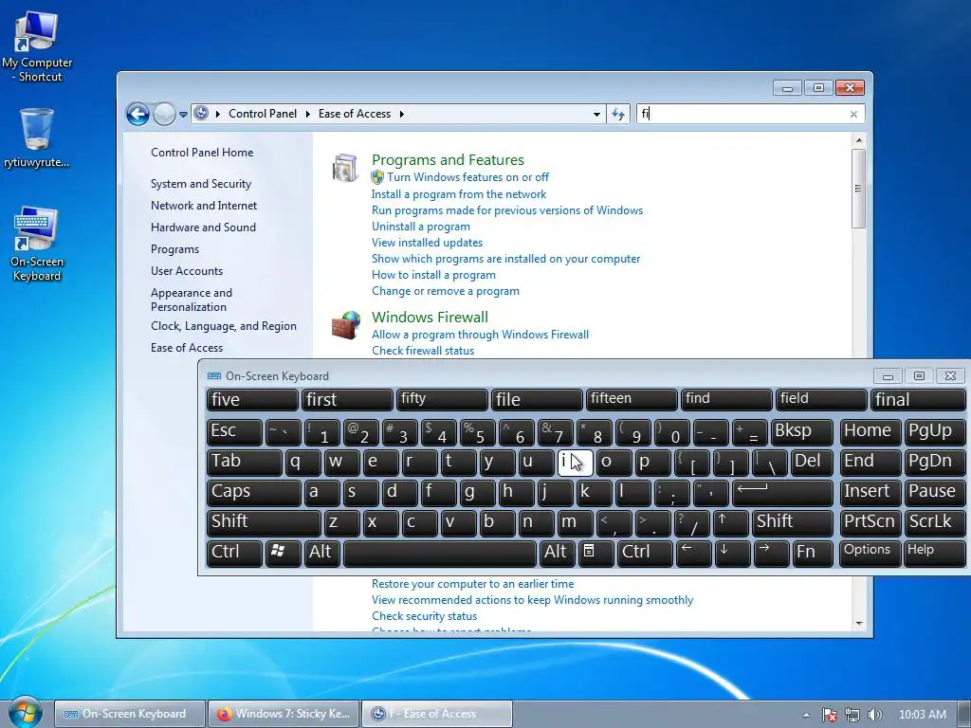
Task: Toggle right Alt key on keyboard
Action: [556, 554]
